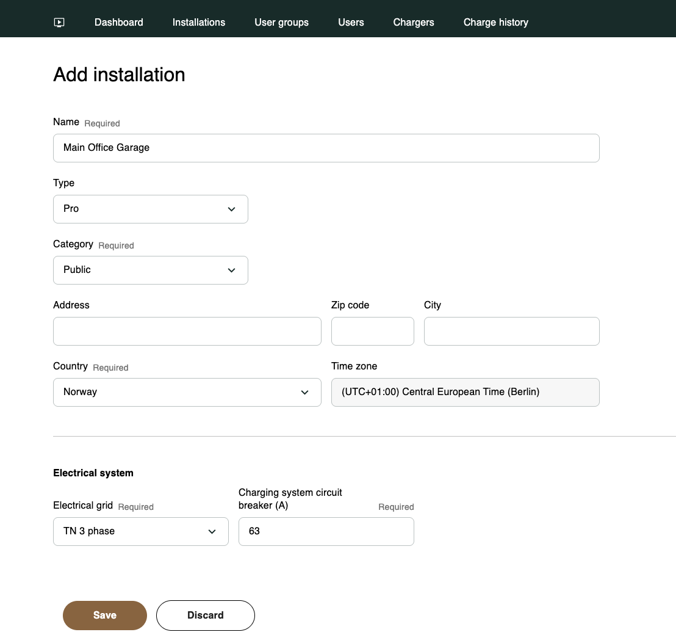The image size is (676, 643).
Task: Open User groups in navigation bar
Action: click(x=281, y=23)
